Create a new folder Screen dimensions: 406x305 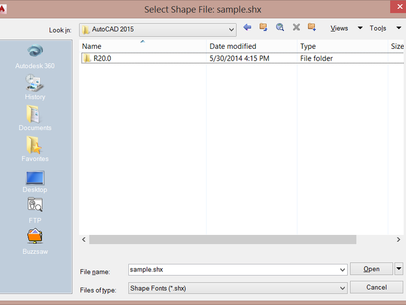tap(312, 27)
